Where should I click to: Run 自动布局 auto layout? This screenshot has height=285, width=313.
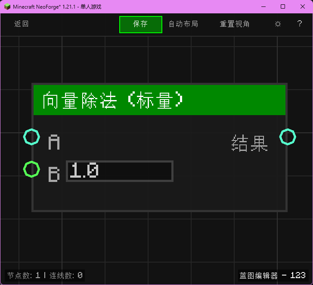183,24
